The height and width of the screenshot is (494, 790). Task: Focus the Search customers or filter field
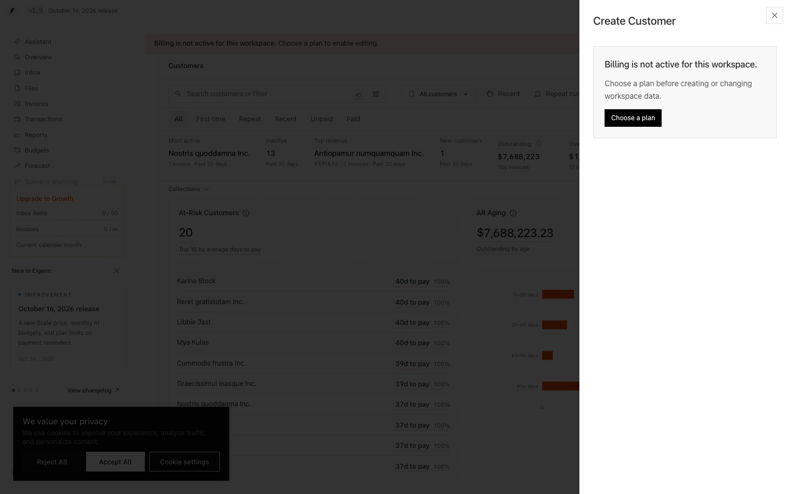(x=277, y=94)
